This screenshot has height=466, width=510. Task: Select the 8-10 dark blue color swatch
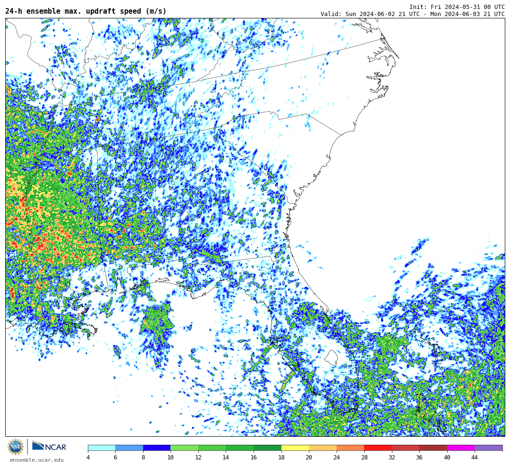click(157, 448)
